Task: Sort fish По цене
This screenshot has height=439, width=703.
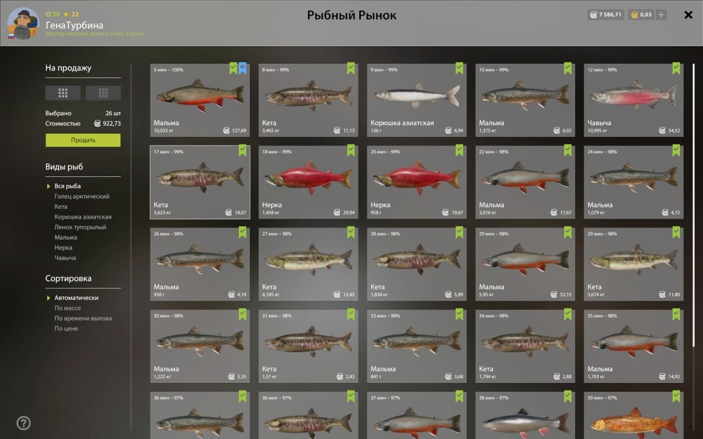Action: pyautogui.click(x=66, y=329)
